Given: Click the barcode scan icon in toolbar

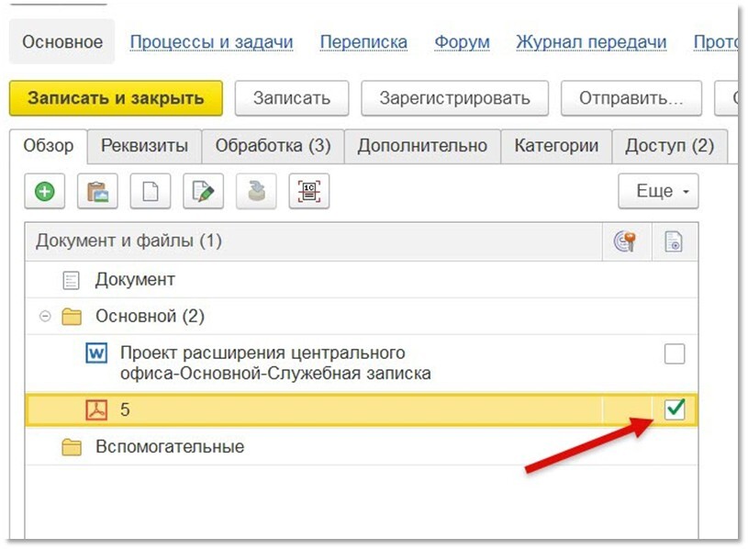Looking at the screenshot, I should click(308, 192).
